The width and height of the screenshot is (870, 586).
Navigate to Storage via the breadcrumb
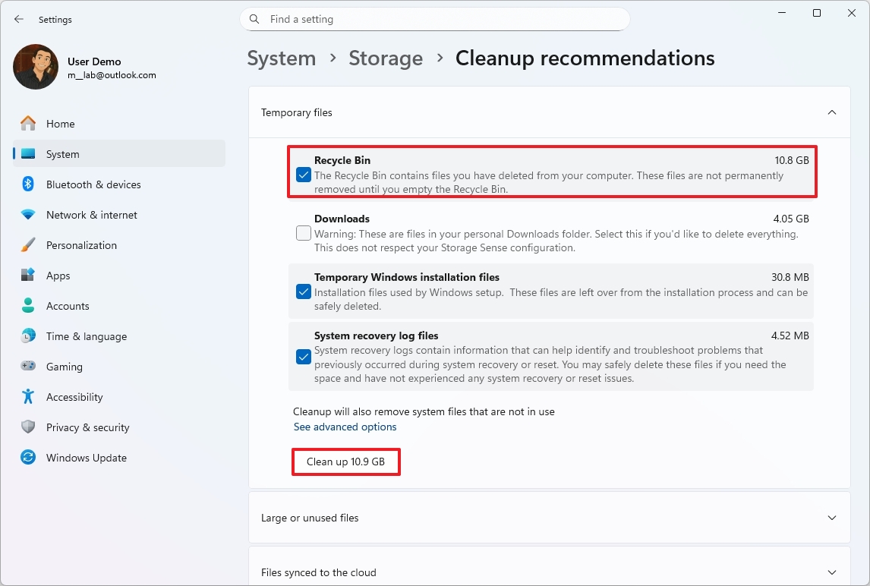coord(386,58)
